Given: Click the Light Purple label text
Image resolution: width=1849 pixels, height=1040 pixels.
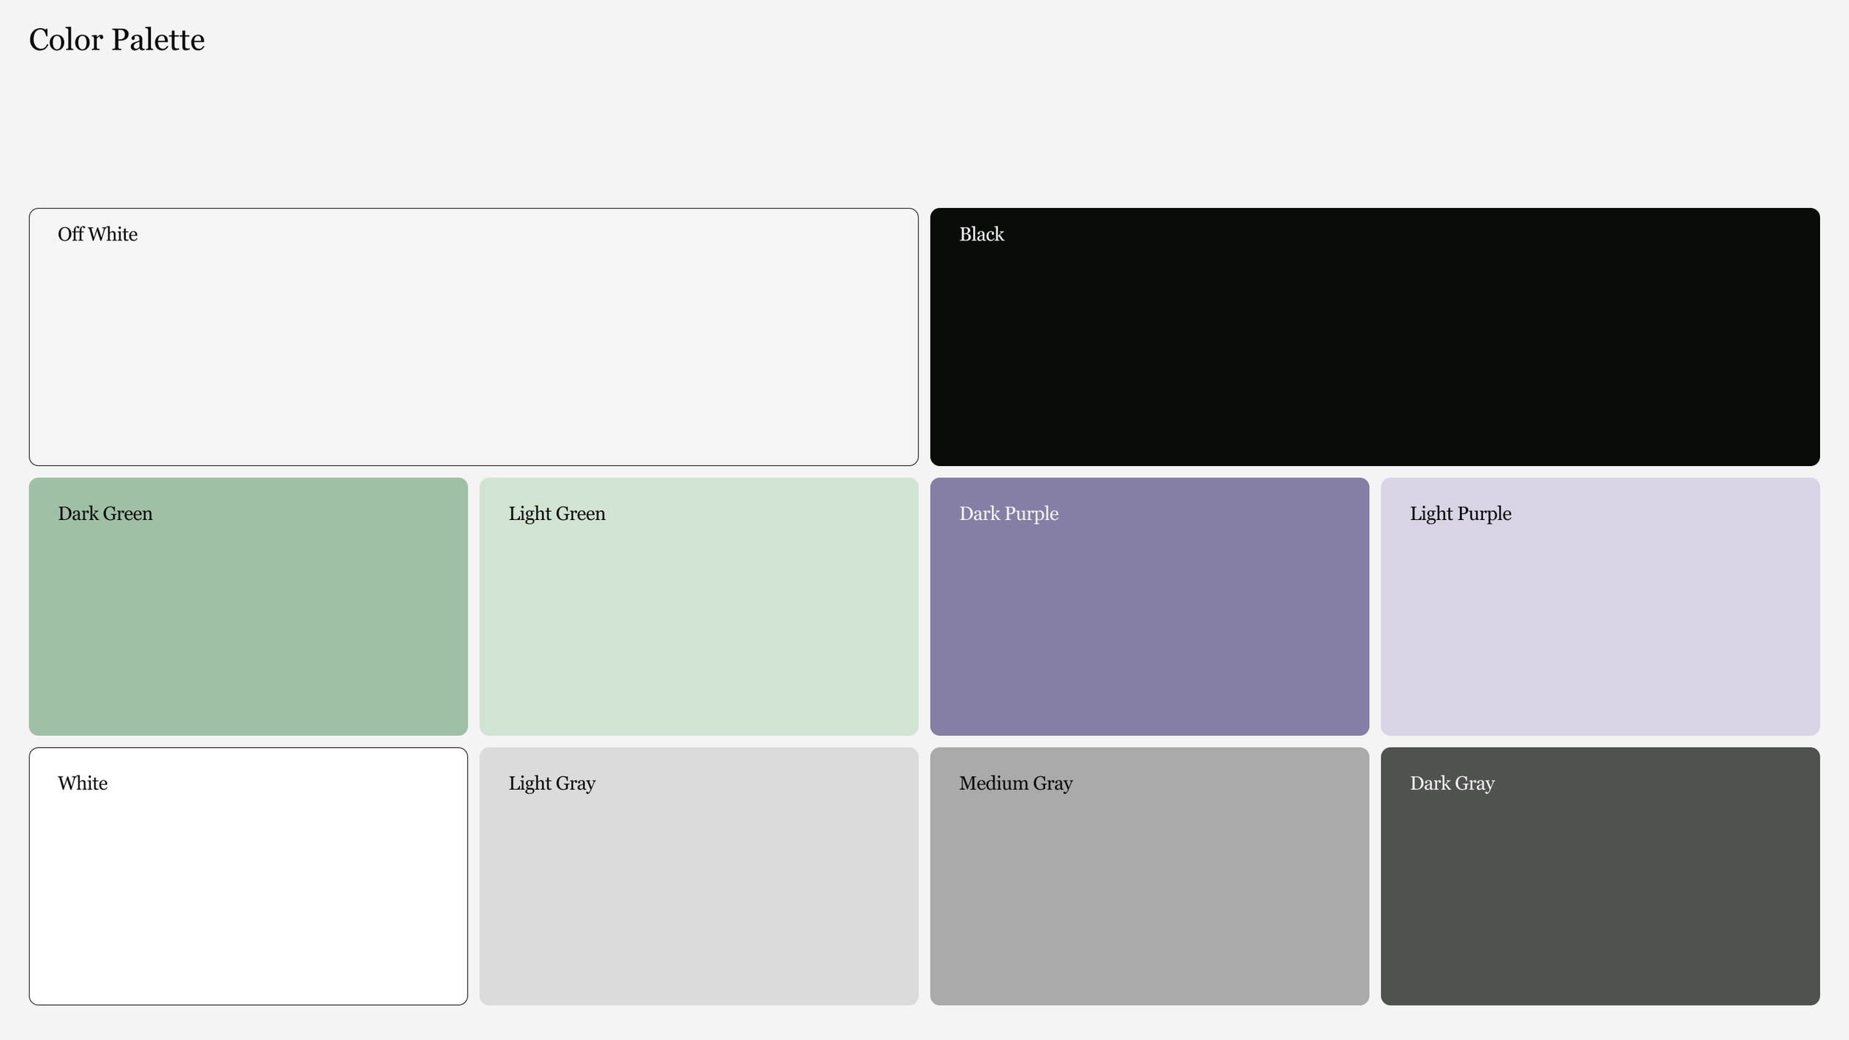Looking at the screenshot, I should [1460, 514].
